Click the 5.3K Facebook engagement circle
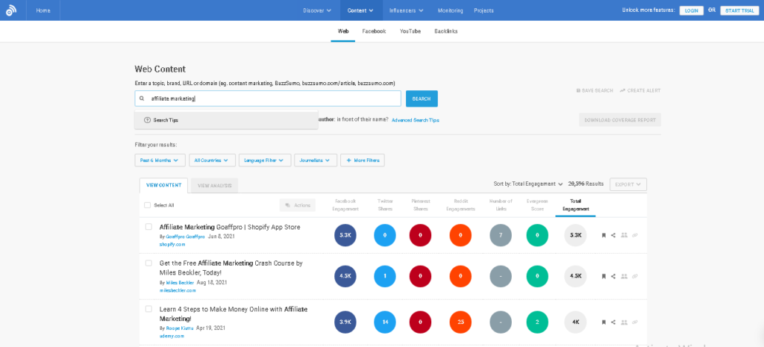Image resolution: width=764 pixels, height=347 pixels. click(x=345, y=235)
